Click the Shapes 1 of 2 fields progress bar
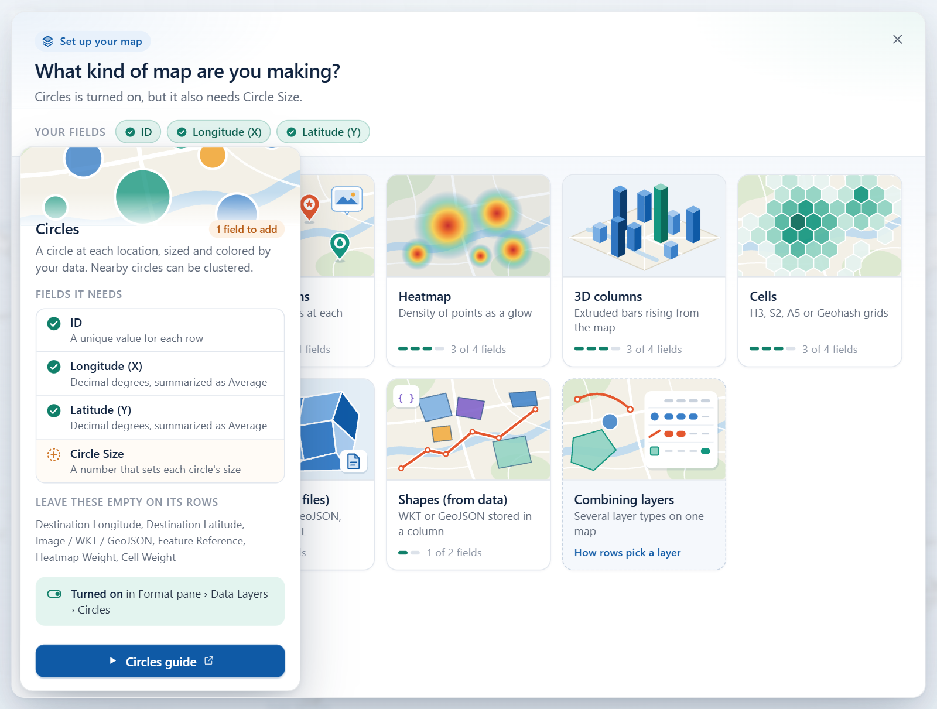This screenshot has height=709, width=937. click(409, 553)
